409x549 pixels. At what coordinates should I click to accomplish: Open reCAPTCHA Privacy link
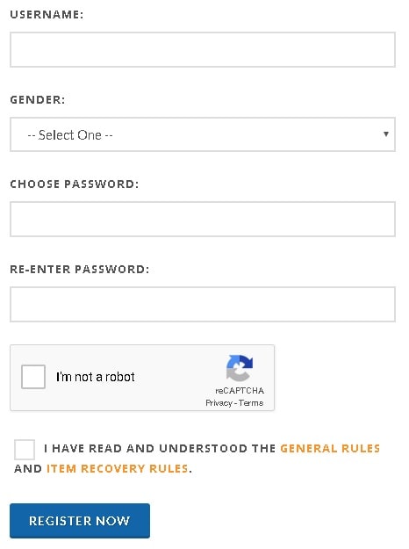point(219,403)
